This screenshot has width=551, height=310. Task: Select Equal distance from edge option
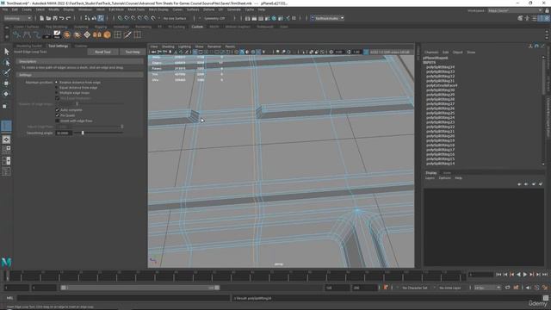point(56,88)
